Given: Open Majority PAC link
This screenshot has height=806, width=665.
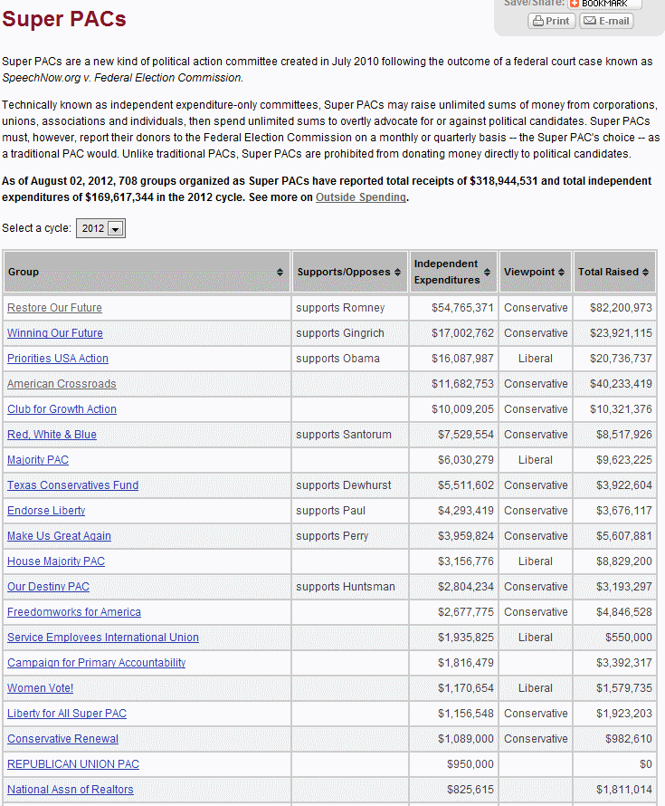Looking at the screenshot, I should (38, 460).
